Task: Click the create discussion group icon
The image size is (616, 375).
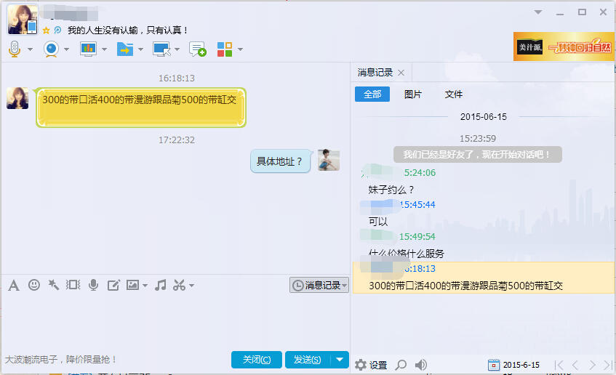Action: click(197, 49)
